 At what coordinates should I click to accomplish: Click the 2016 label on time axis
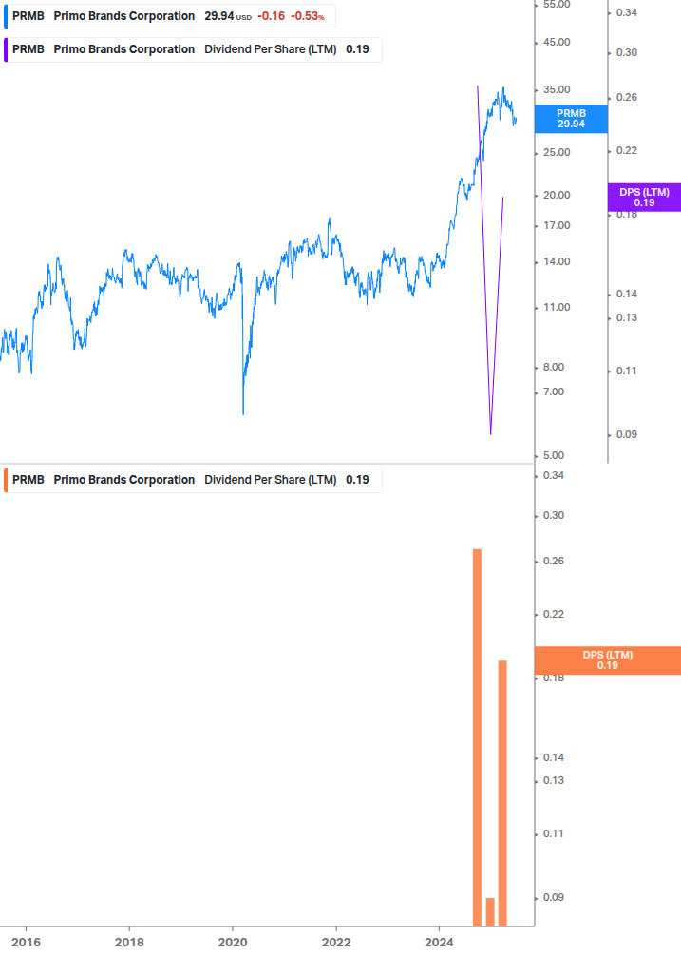coord(27,943)
